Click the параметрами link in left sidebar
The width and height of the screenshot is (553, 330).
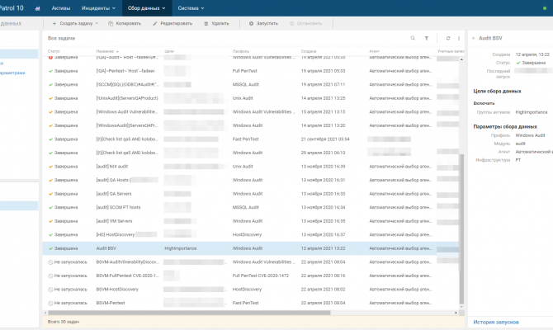pos(12,73)
